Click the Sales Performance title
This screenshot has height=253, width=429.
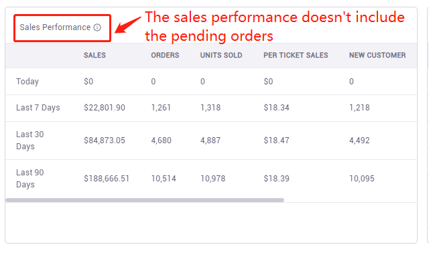55,27
